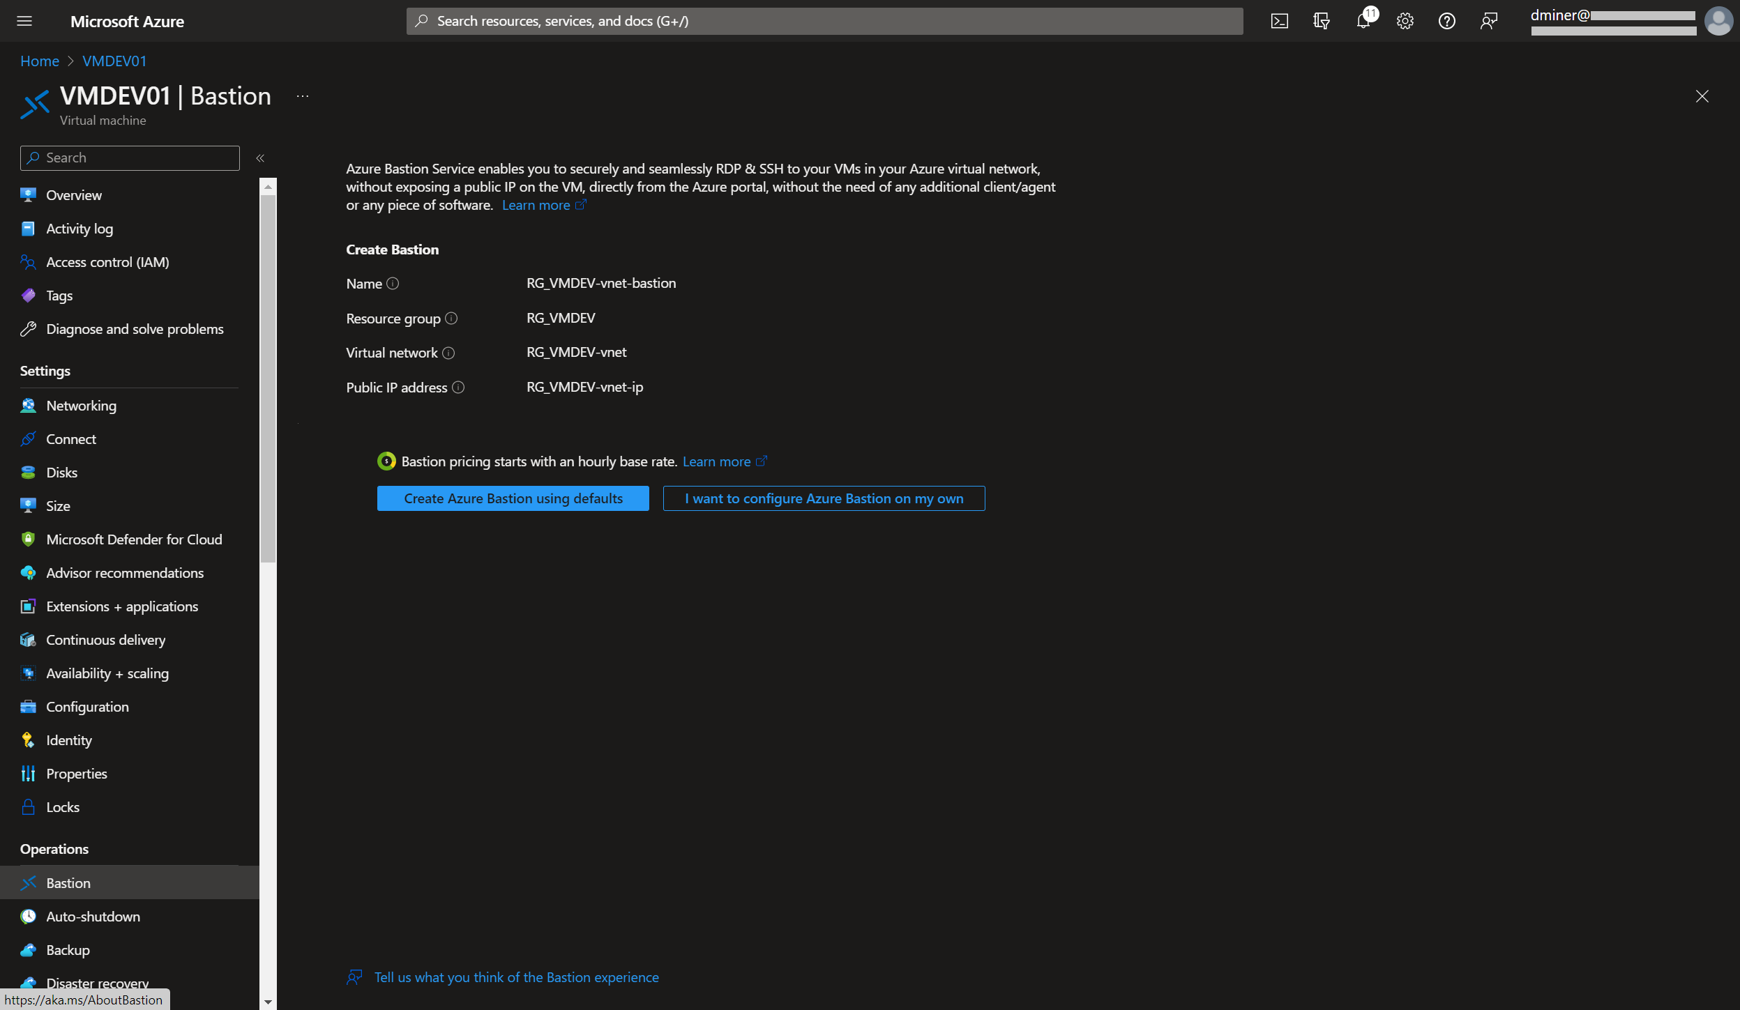The width and height of the screenshot is (1740, 1010).
Task: Click I want to configure Azure Bastion on my own
Action: 824,498
